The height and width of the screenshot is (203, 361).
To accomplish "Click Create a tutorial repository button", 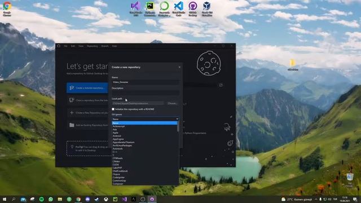I will click(x=87, y=88).
